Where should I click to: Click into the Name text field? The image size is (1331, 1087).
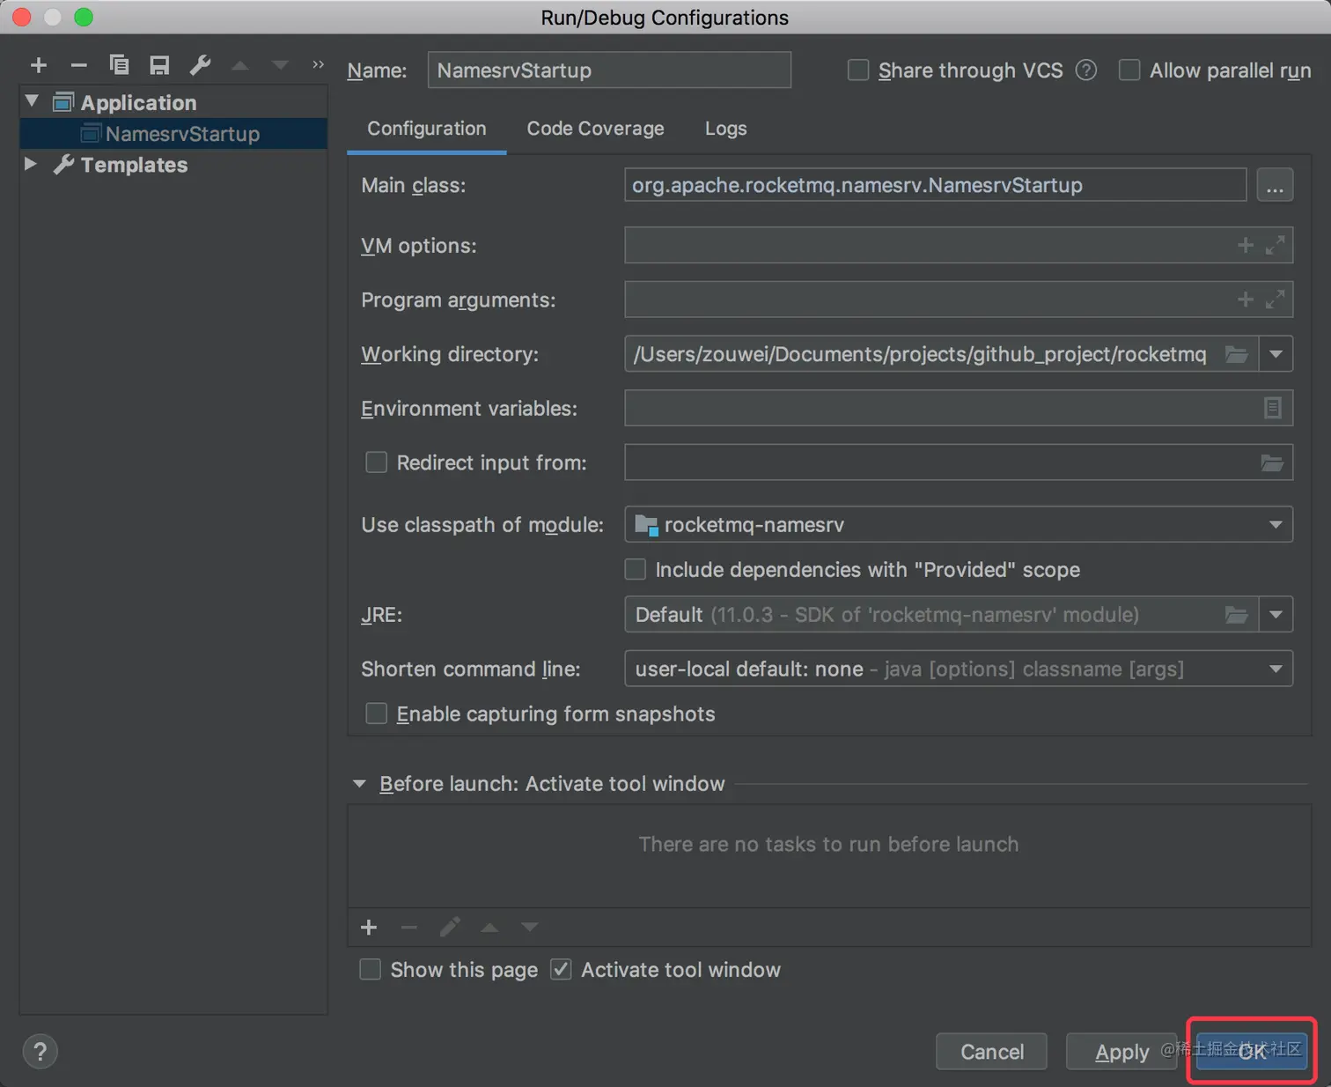point(609,70)
